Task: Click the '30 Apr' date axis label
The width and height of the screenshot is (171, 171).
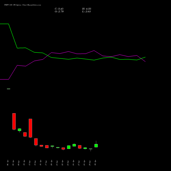Action: click(95, 163)
